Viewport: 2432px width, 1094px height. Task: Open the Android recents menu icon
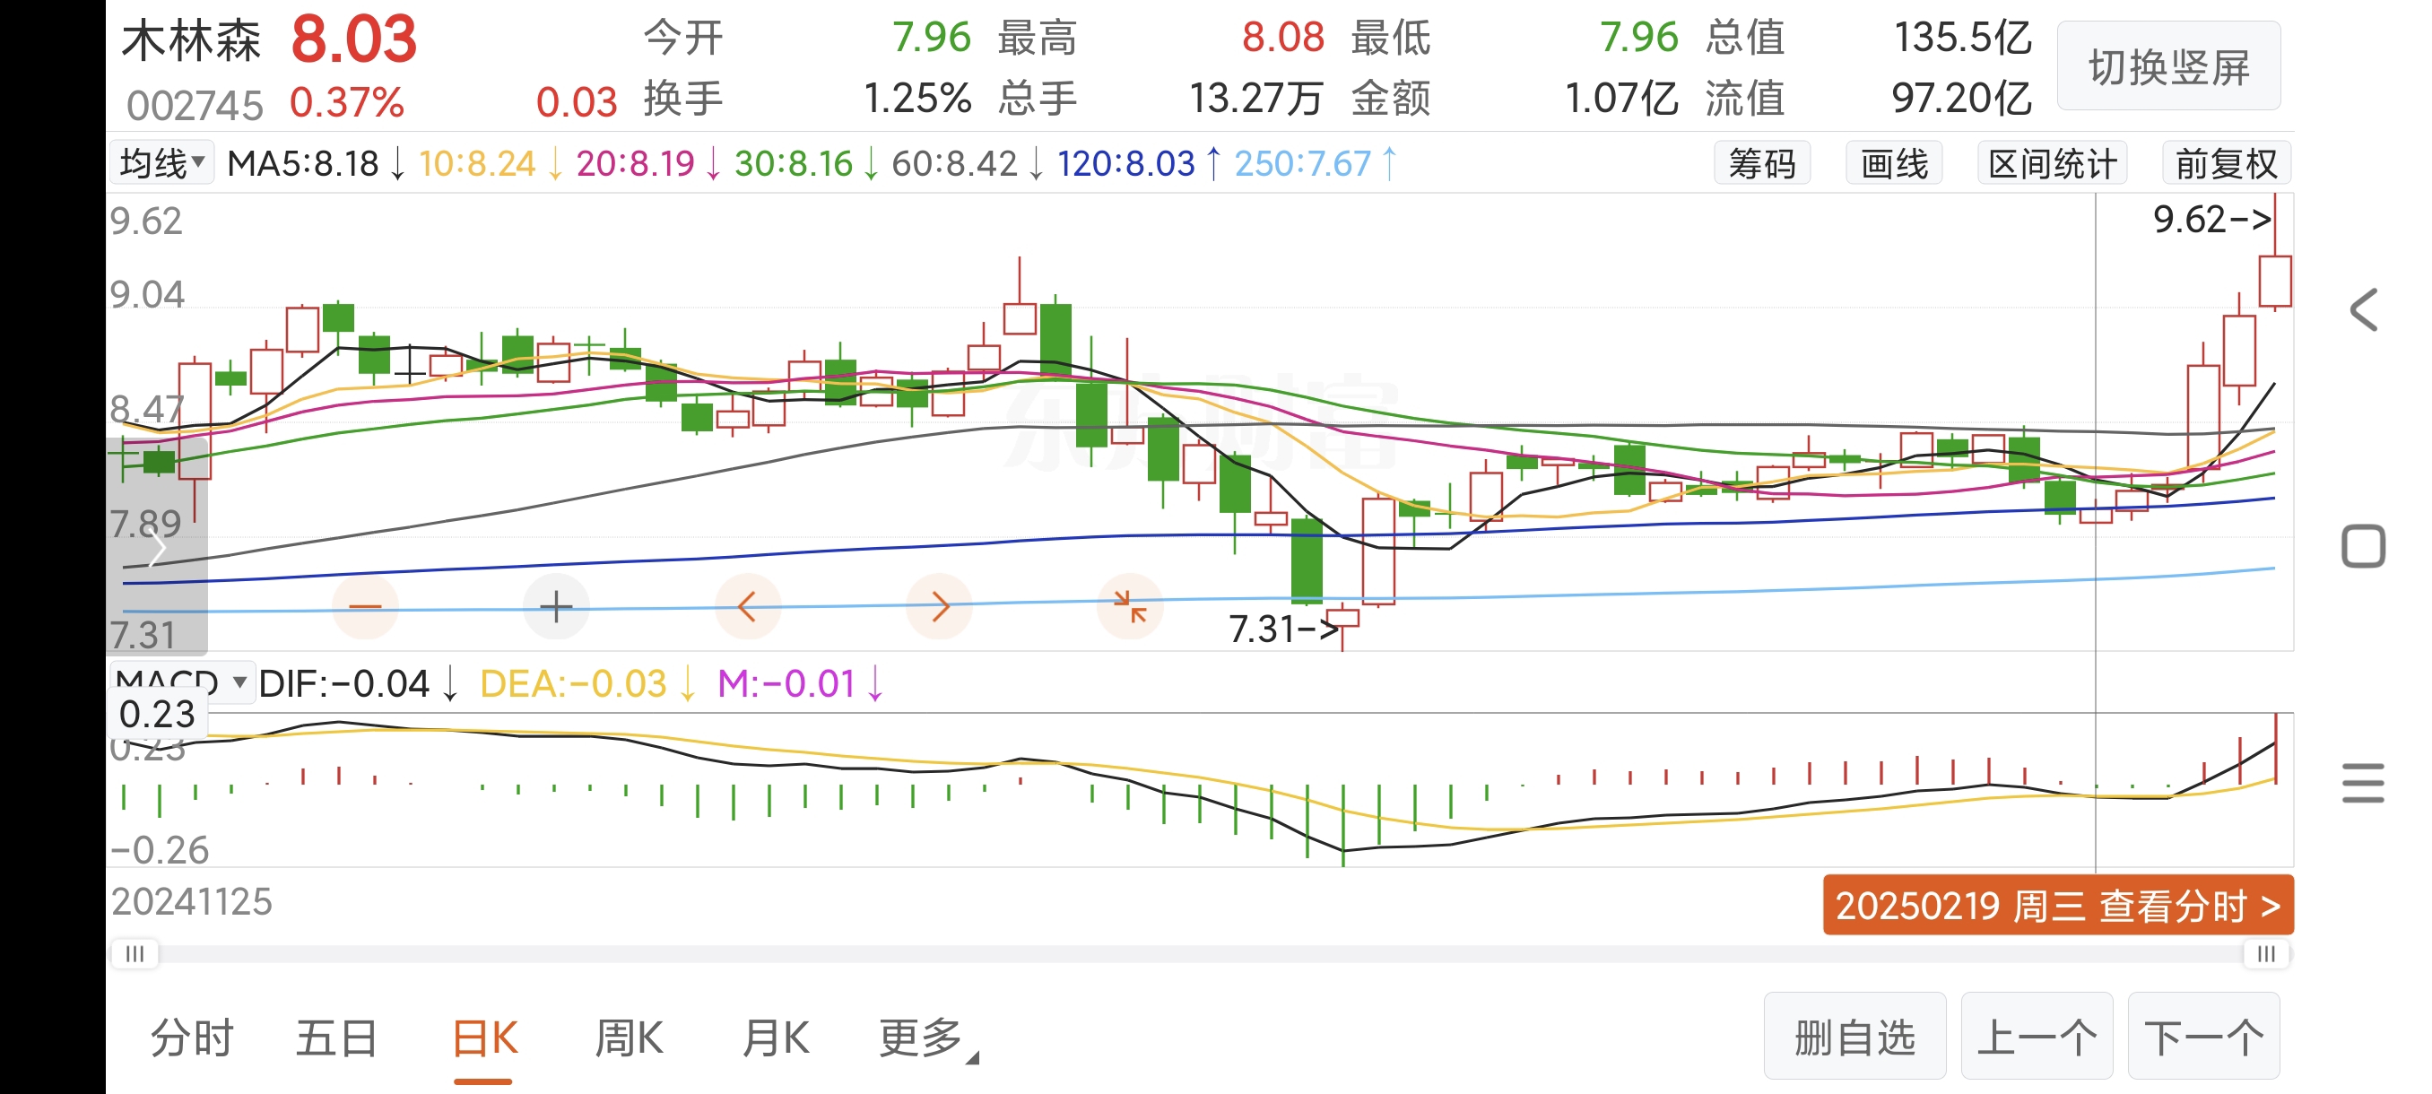pos(2362,784)
